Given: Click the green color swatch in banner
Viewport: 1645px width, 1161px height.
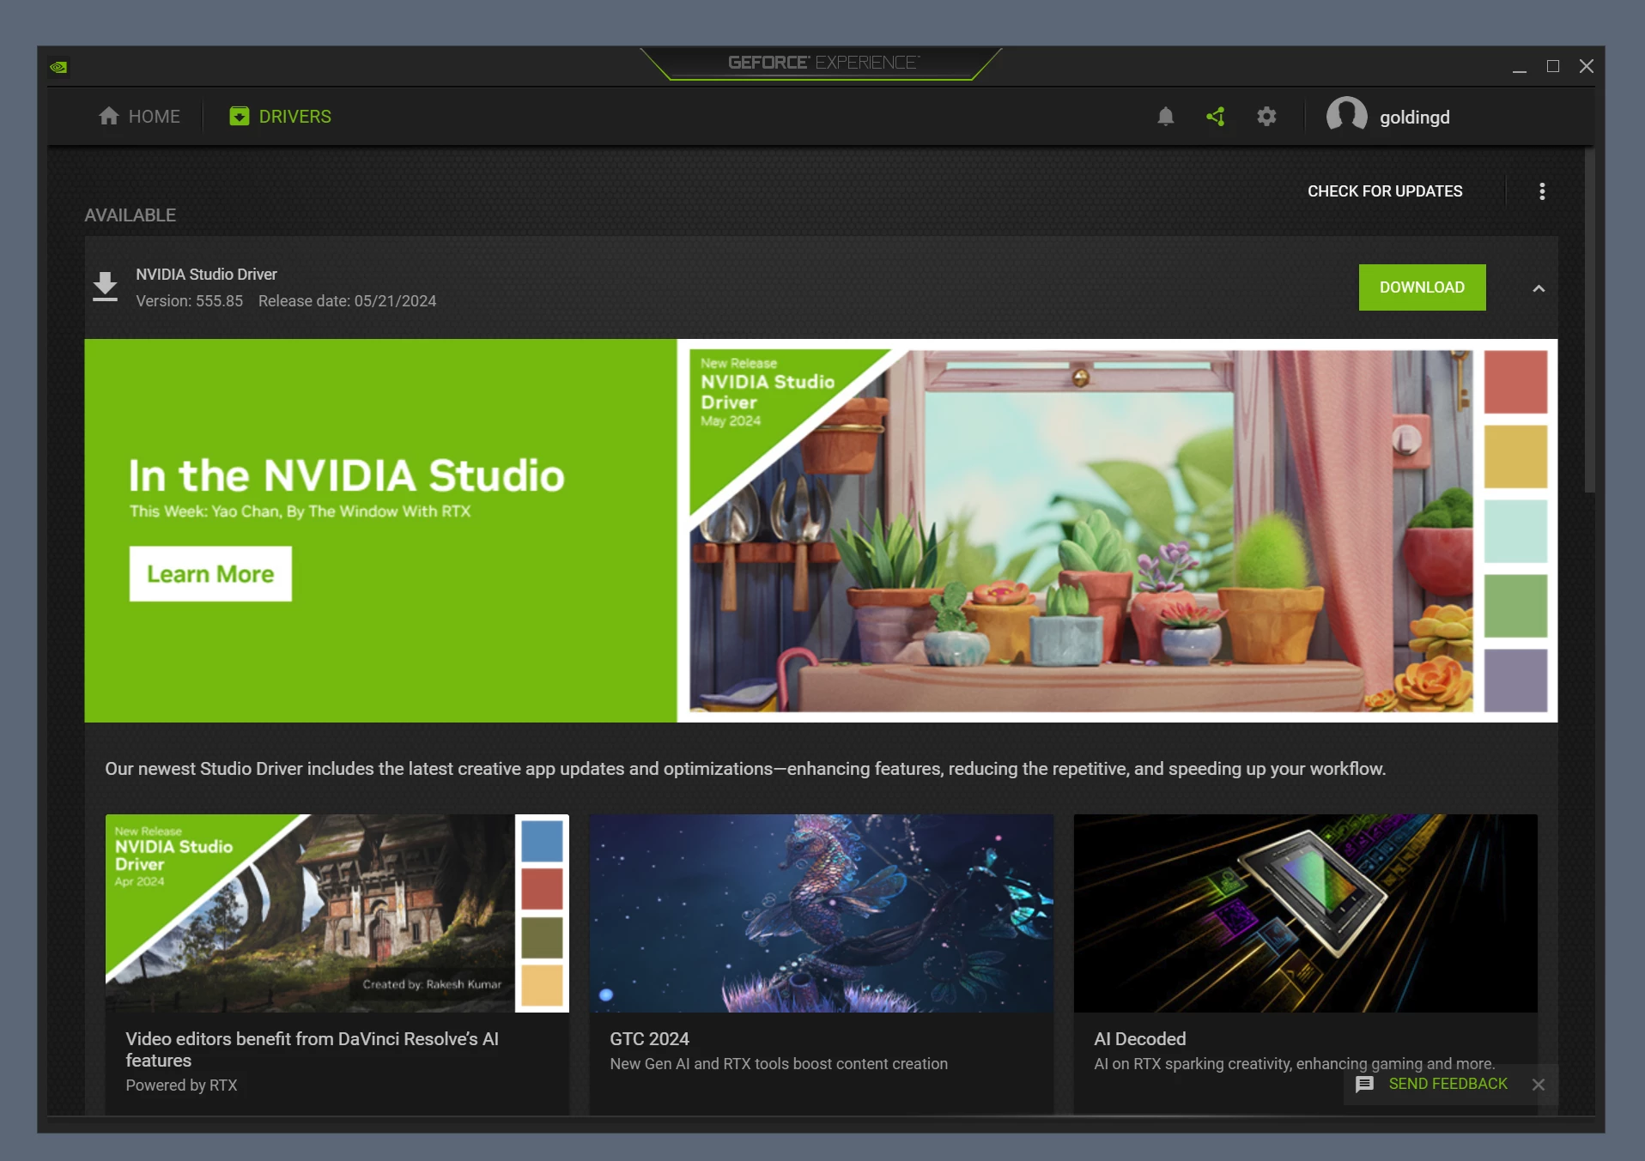Looking at the screenshot, I should [x=1515, y=606].
